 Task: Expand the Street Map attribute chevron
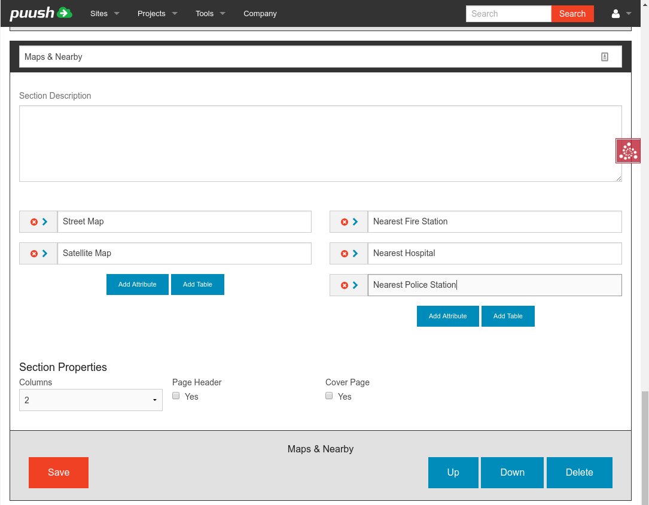(x=45, y=222)
